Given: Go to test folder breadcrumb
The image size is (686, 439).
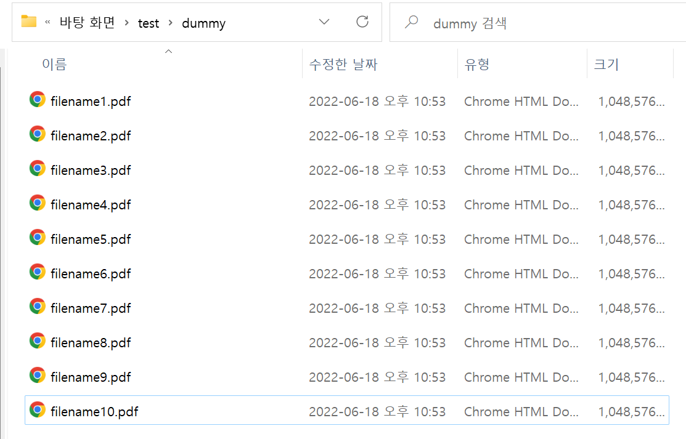Looking at the screenshot, I should 149,23.
